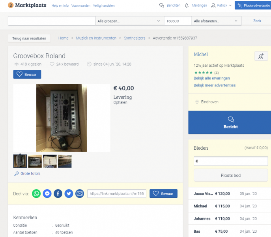Click Terug naar resultaten button
The width and height of the screenshot is (271, 237).
pos(29,38)
